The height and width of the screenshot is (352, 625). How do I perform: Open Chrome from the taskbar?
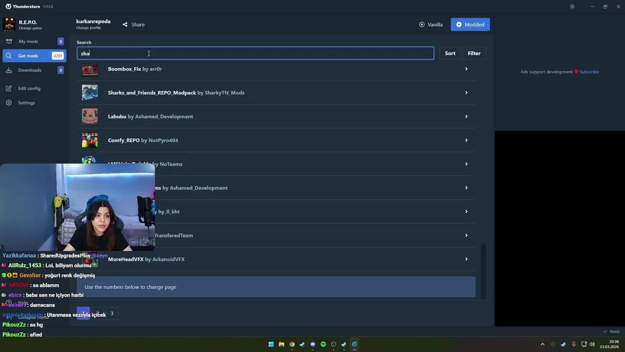tap(292, 344)
